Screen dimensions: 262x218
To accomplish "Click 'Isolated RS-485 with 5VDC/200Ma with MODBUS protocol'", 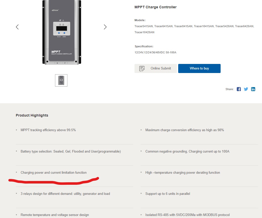I will tap(188, 215).
